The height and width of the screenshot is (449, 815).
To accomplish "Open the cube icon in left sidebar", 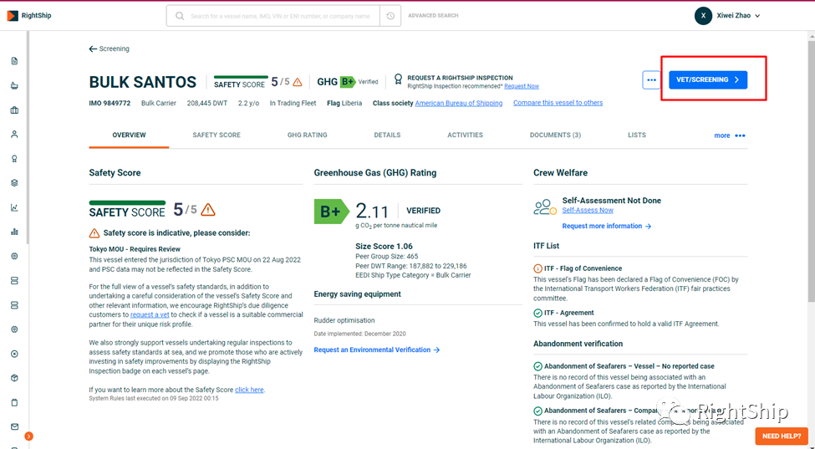I will click(14, 378).
